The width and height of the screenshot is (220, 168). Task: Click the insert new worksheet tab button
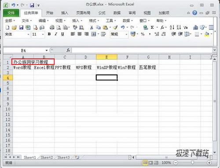(x=77, y=157)
